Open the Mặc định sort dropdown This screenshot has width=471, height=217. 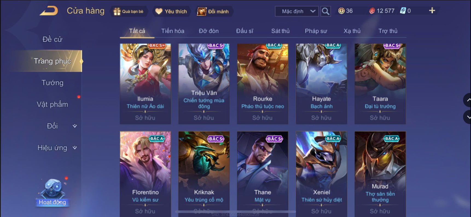pos(297,11)
